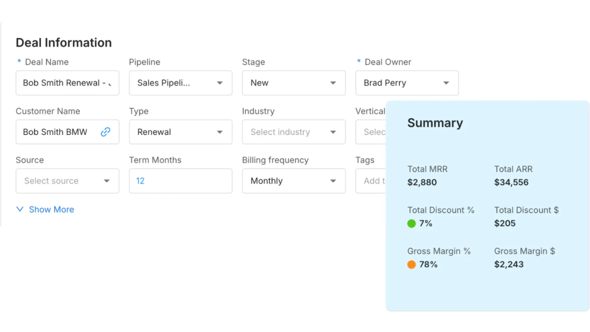The height and width of the screenshot is (332, 590).
Task: Click the chevron icon beside Show More
Action: pyautogui.click(x=20, y=209)
